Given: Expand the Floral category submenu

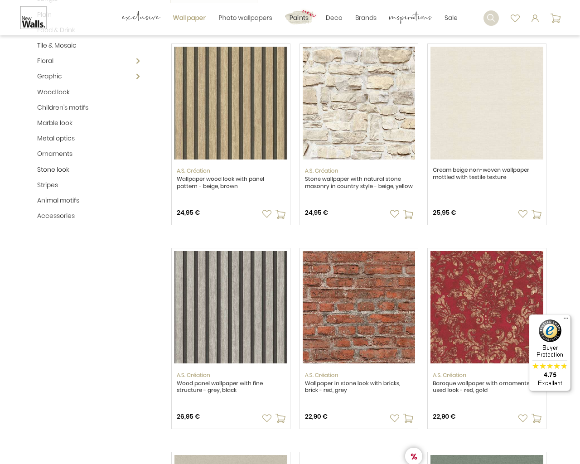Looking at the screenshot, I should point(138,61).
